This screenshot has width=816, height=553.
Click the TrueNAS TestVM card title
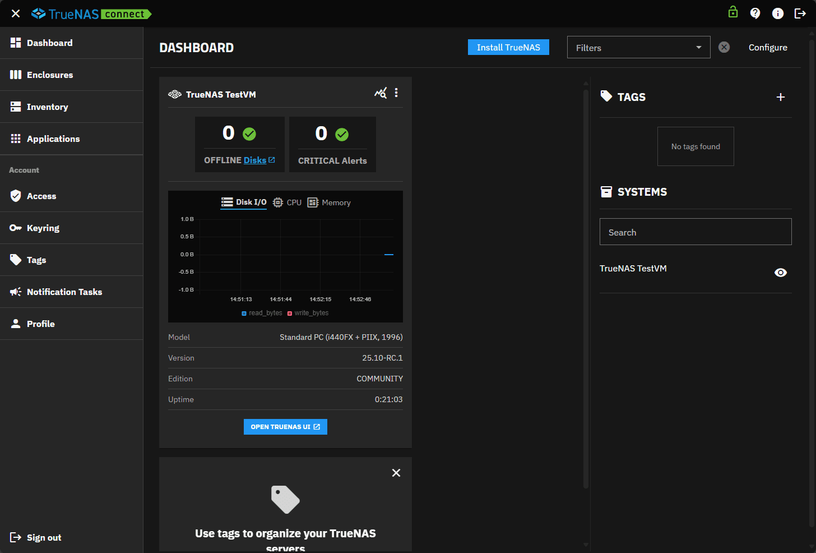[221, 94]
